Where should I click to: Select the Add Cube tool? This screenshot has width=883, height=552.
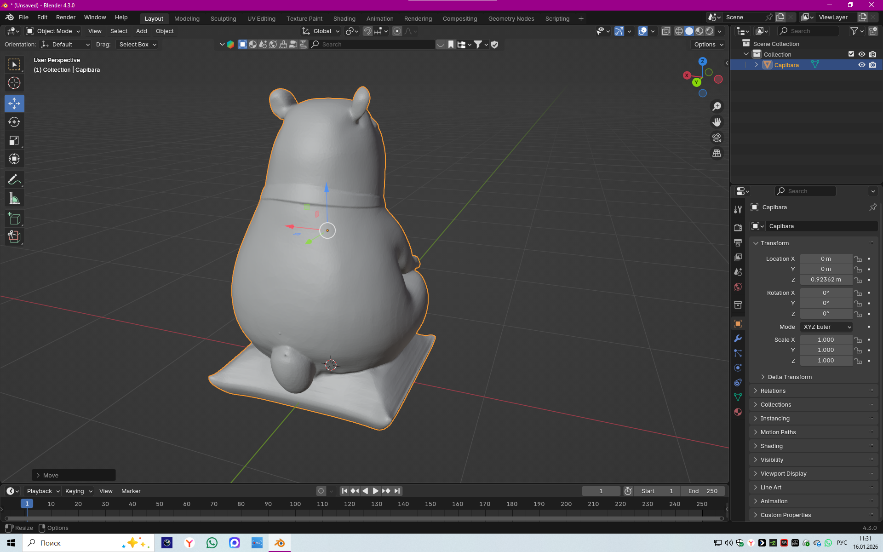[x=14, y=219]
